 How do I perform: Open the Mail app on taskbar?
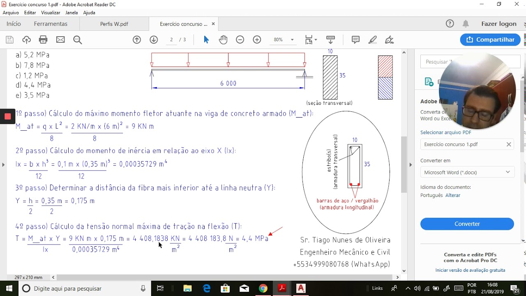click(x=244, y=289)
